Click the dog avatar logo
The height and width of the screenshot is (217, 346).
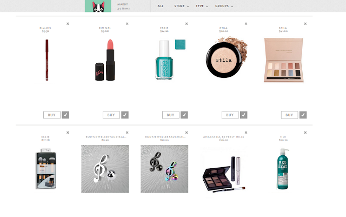click(x=98, y=6)
